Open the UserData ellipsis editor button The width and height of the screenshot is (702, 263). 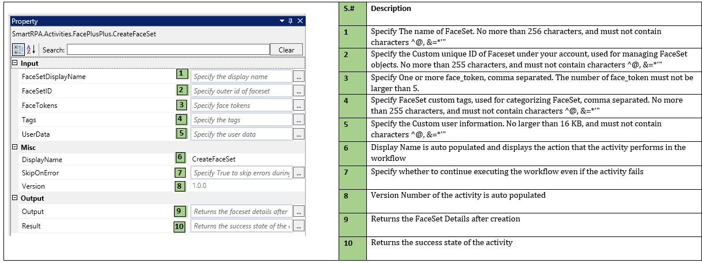pyautogui.click(x=298, y=134)
